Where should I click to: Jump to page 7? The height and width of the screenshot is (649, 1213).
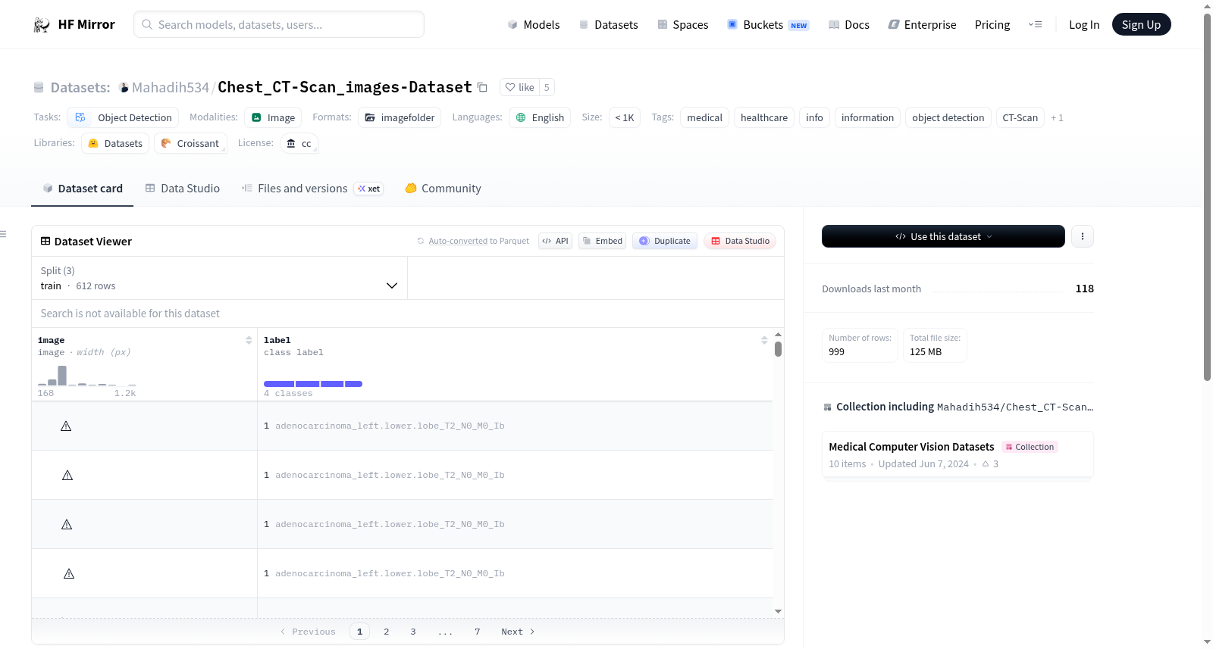point(478,632)
